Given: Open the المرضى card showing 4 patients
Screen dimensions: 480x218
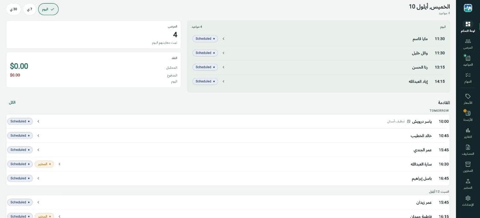Looking at the screenshot, I should (93, 34).
